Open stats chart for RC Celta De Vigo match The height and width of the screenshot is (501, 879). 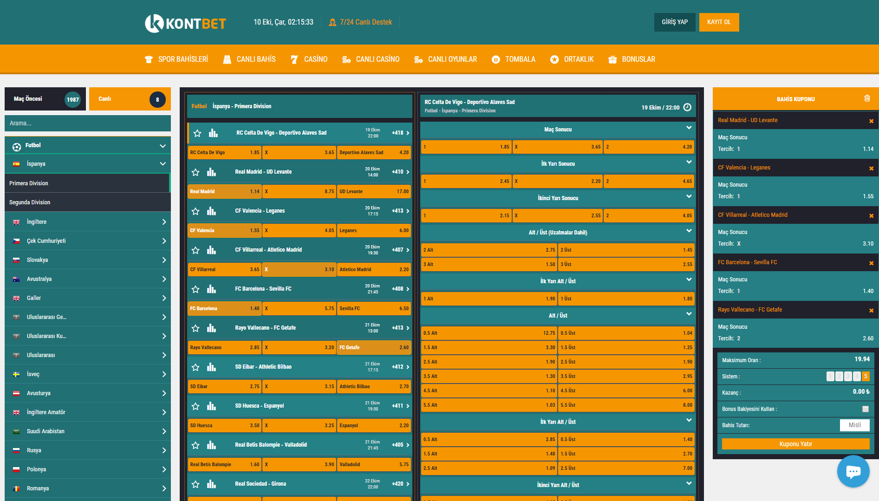coord(213,133)
